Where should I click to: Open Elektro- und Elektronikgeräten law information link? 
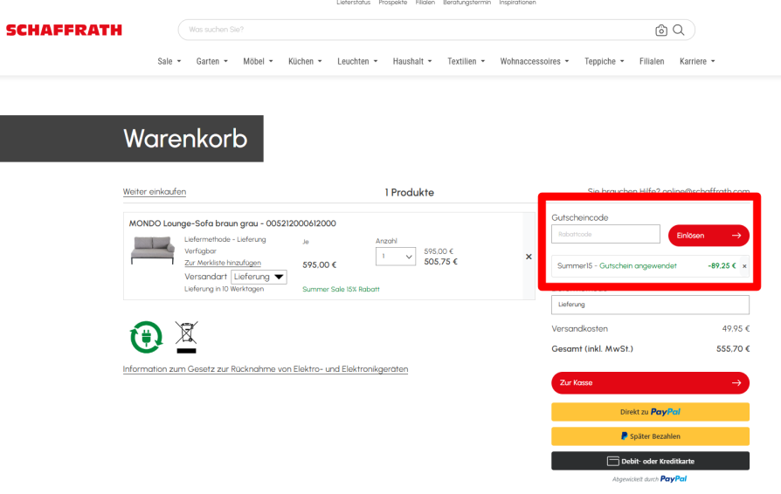pyautogui.click(x=266, y=369)
